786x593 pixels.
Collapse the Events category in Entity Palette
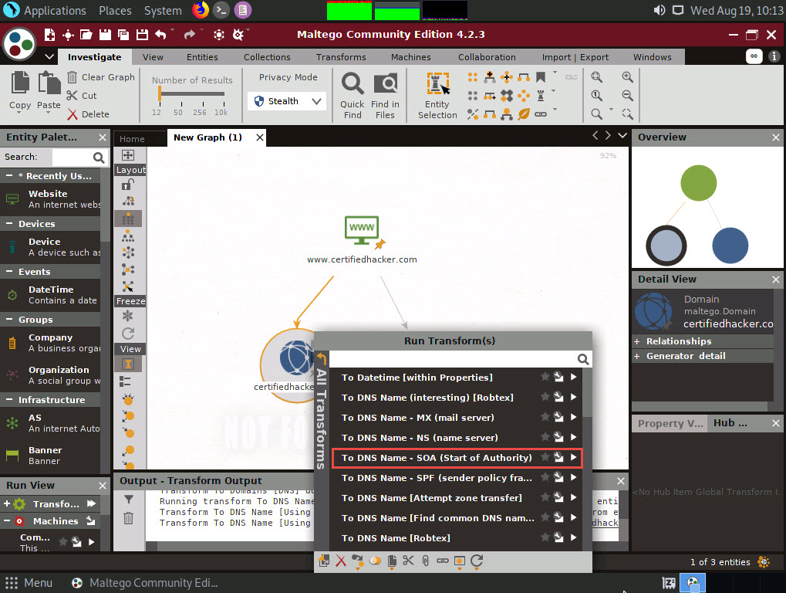point(9,272)
